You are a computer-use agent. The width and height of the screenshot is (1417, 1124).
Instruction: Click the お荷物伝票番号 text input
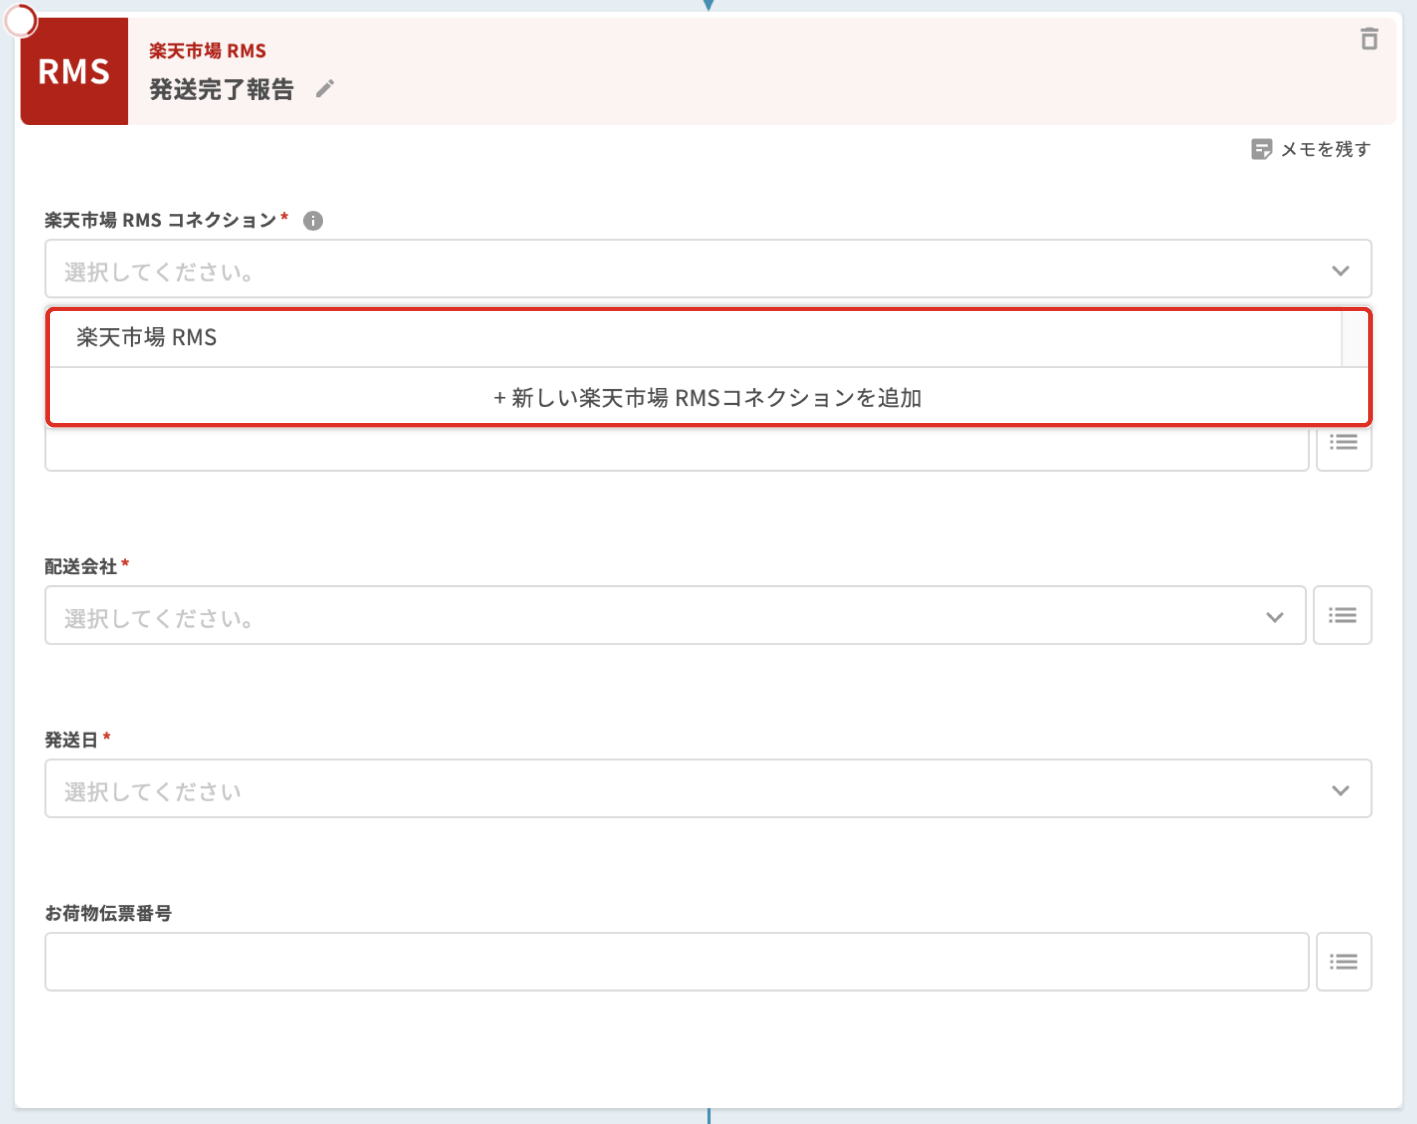click(x=676, y=962)
